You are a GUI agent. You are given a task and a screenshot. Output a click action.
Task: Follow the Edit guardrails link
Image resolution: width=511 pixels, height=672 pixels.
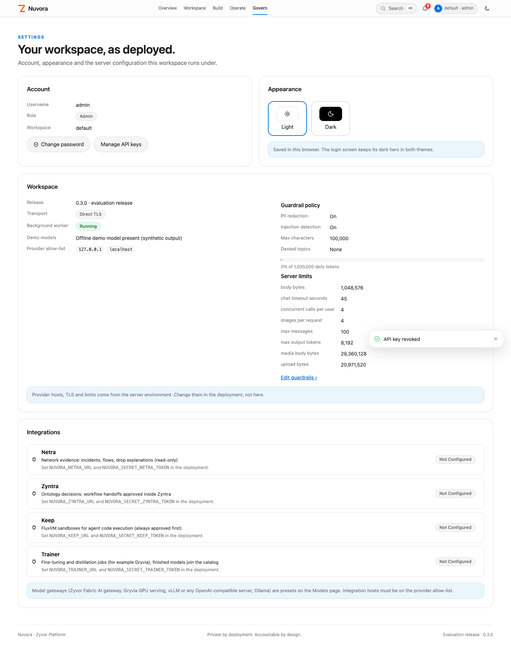(x=299, y=378)
